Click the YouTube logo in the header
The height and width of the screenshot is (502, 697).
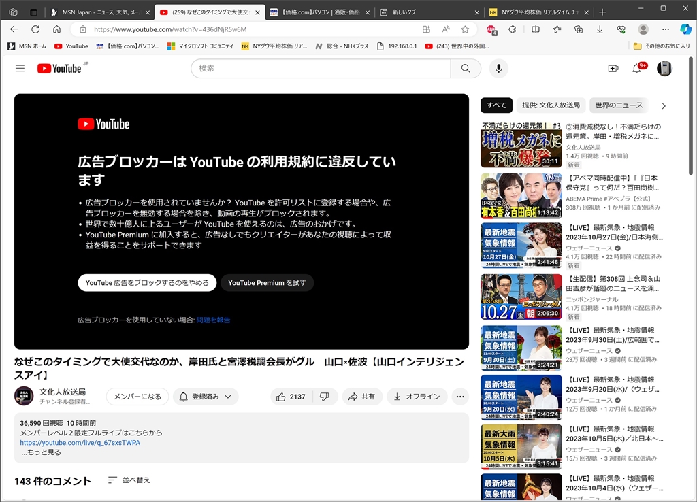(x=59, y=69)
